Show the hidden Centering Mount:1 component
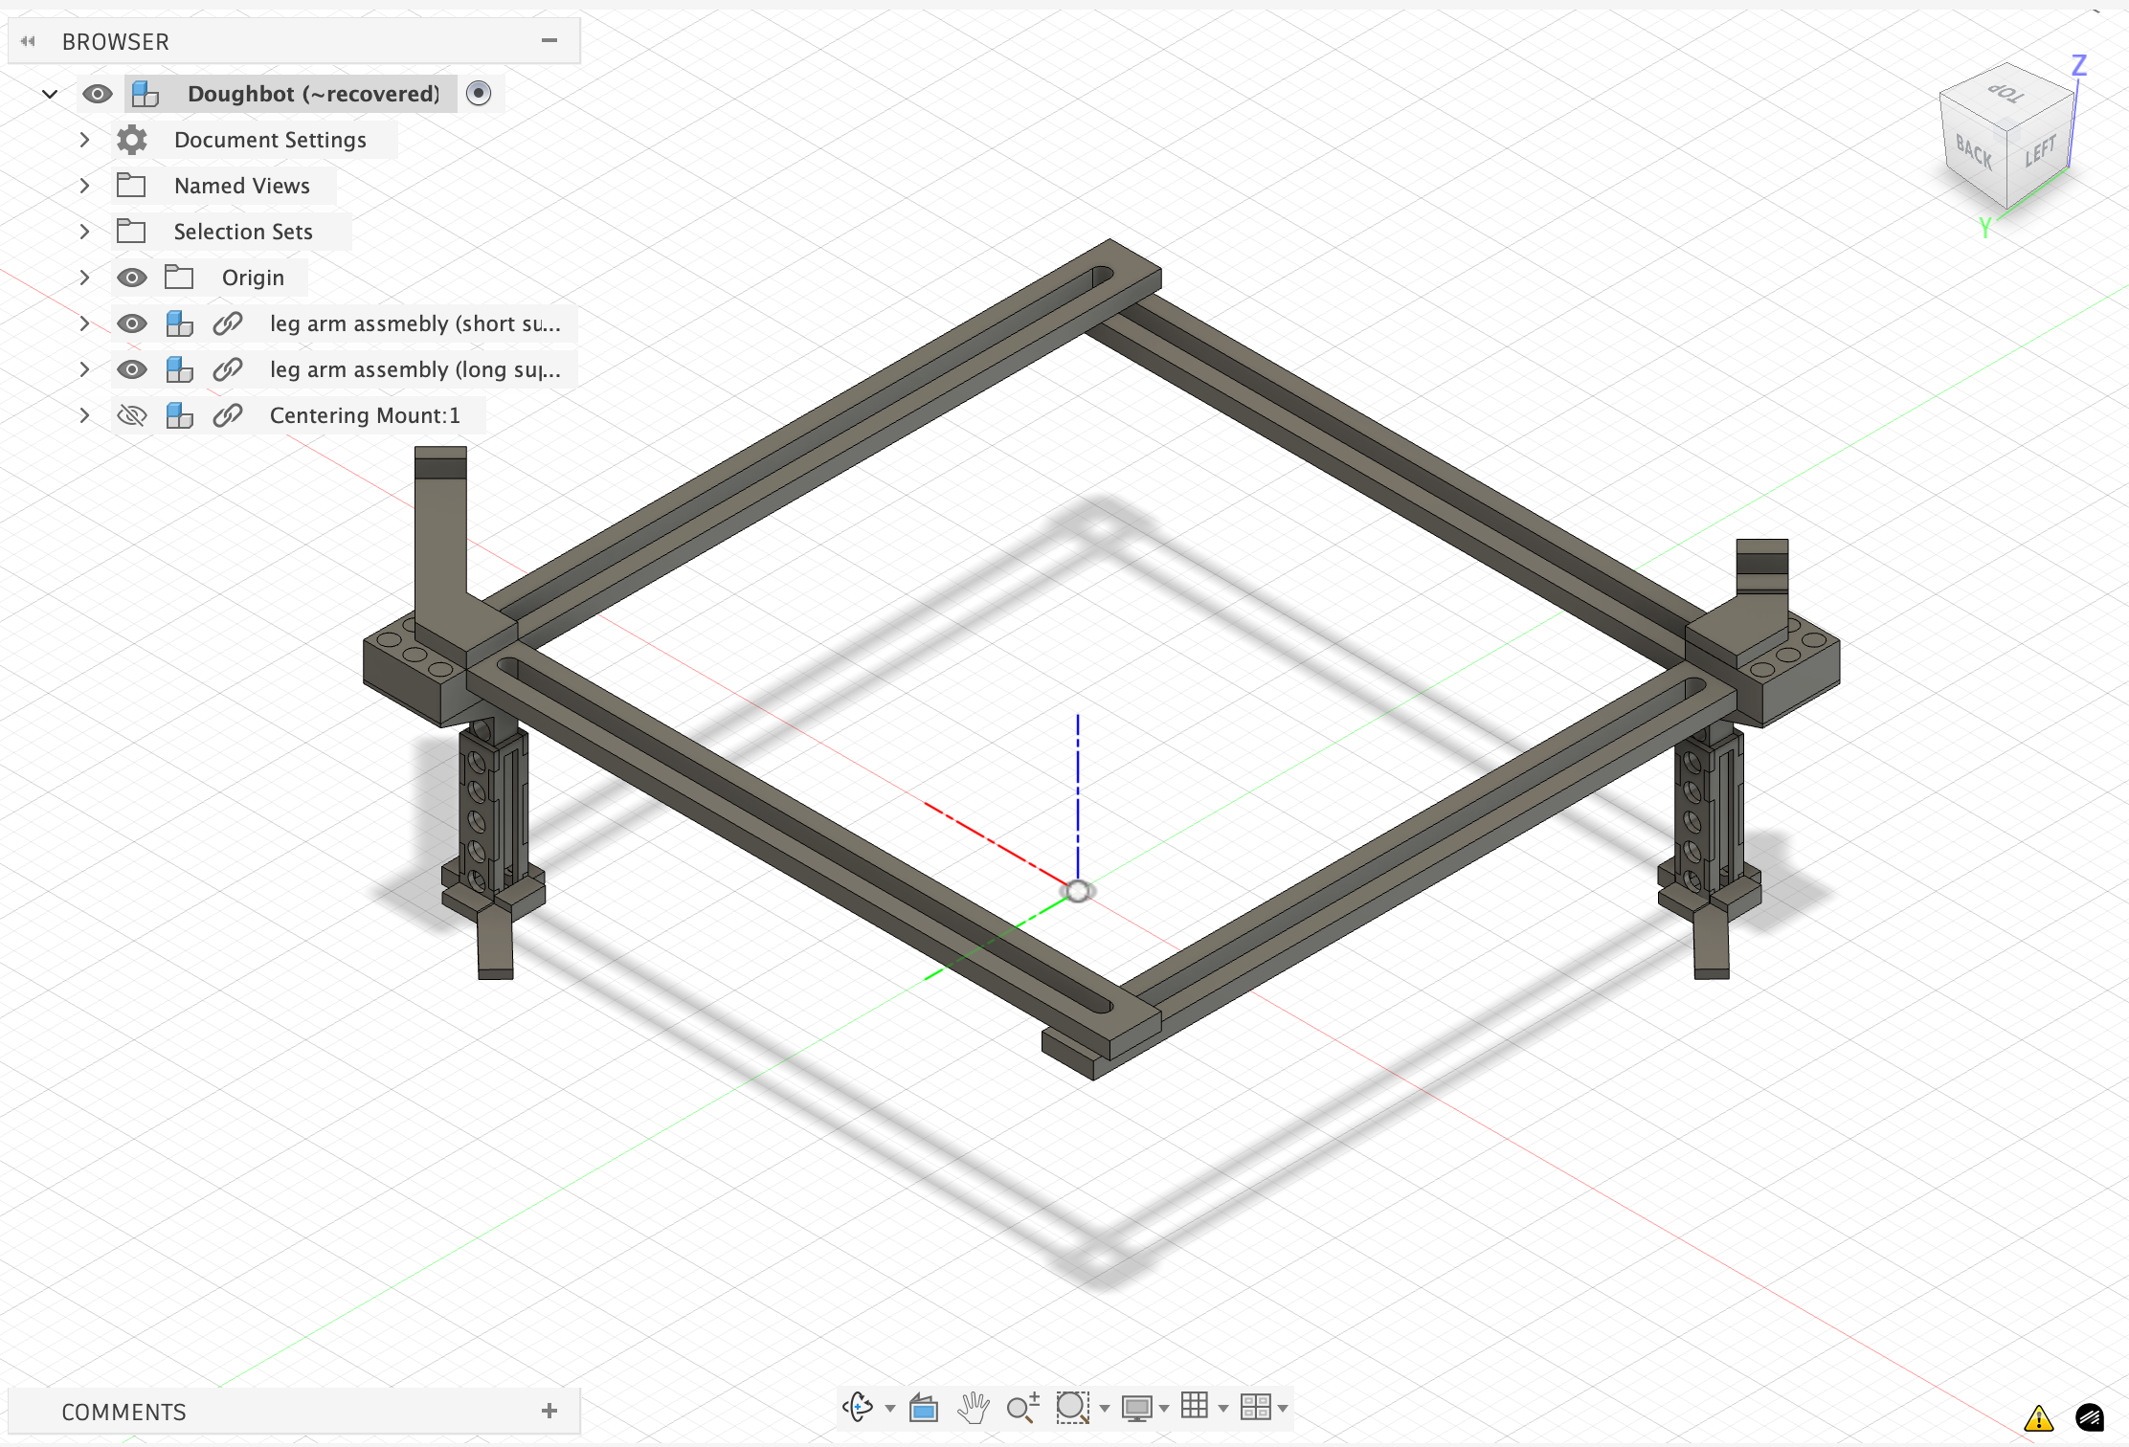The height and width of the screenshot is (1447, 2129). tap(132, 415)
